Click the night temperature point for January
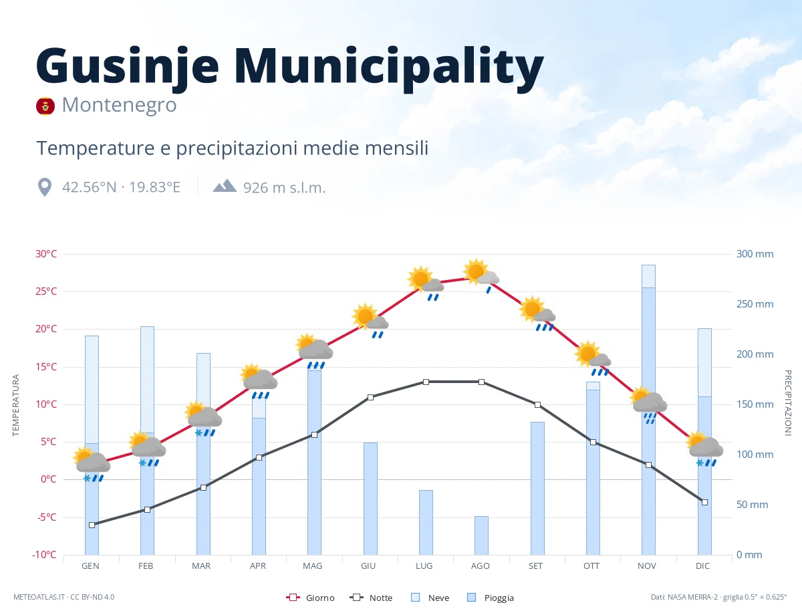Screen dimensions: 802x615 pos(92,525)
